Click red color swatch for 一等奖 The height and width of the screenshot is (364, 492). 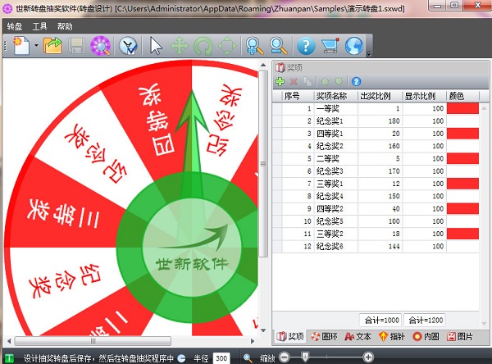(462, 108)
